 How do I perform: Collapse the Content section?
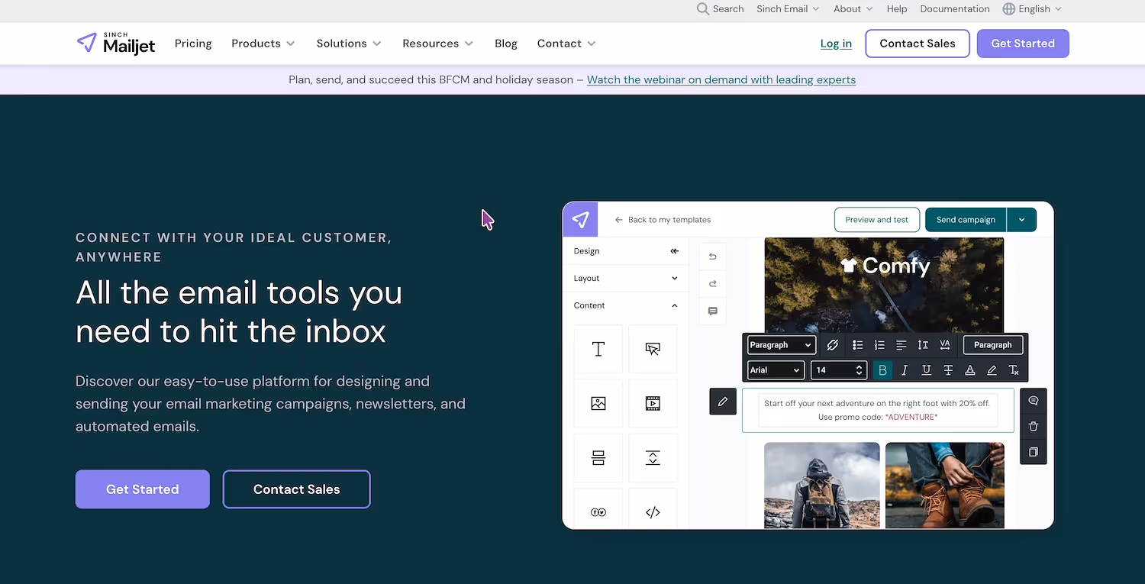(625, 305)
